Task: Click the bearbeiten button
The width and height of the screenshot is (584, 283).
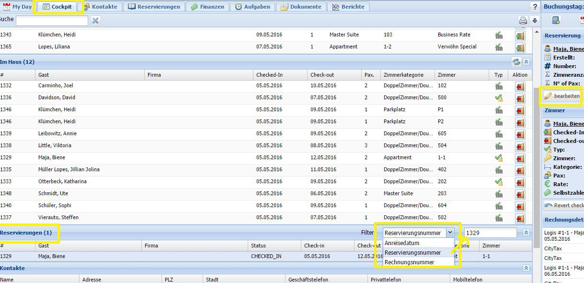Action: click(x=562, y=96)
